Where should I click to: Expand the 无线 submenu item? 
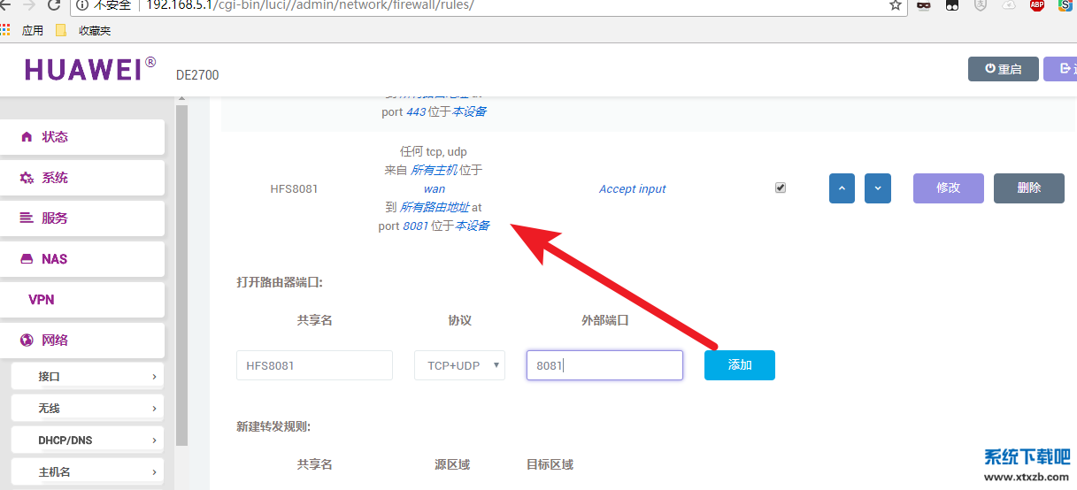[88, 408]
